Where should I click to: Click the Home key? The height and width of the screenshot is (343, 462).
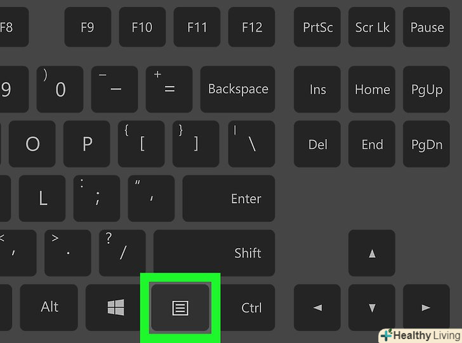point(371,89)
